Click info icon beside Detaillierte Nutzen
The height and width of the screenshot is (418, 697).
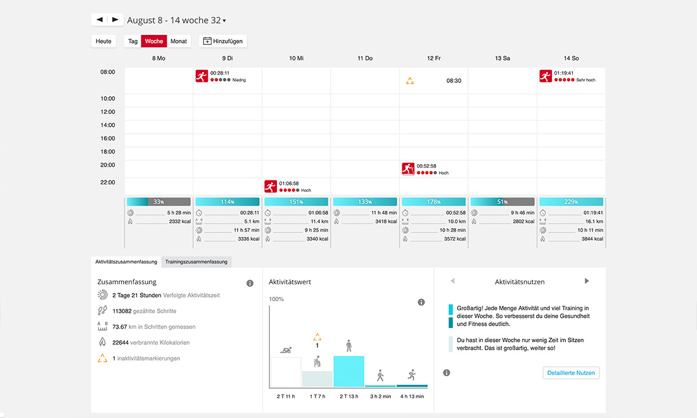coord(446,372)
